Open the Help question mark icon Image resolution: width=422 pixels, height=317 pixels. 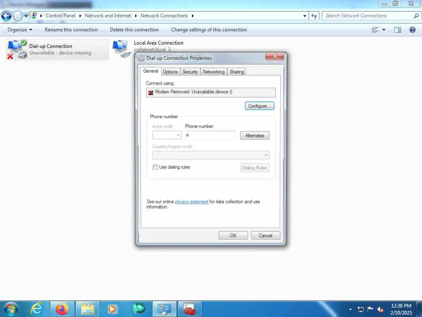(x=412, y=30)
